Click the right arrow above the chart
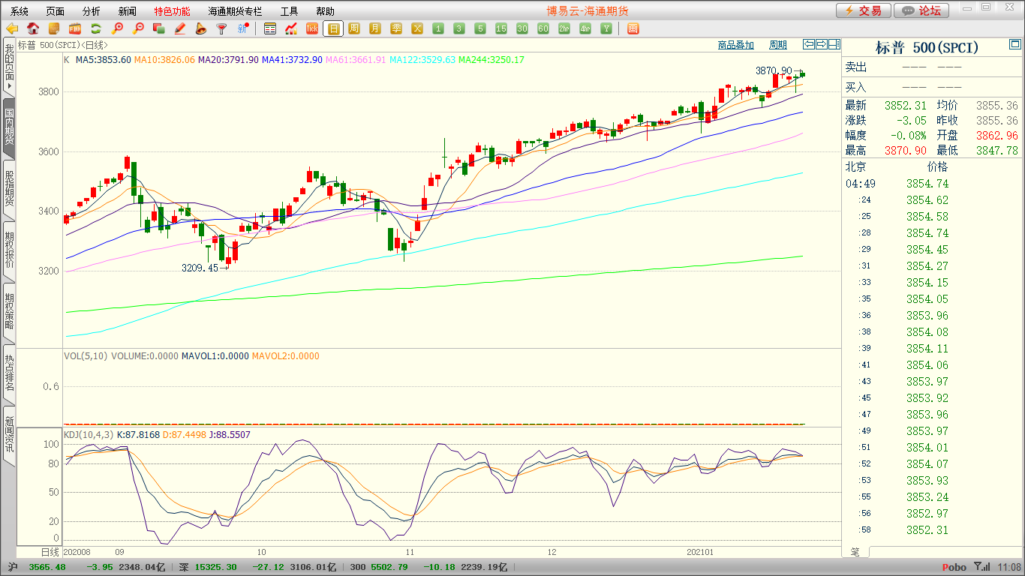The image size is (1025, 576). [x=822, y=44]
